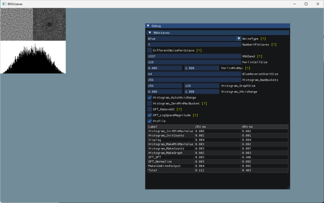The height and width of the screenshot is (203, 324).
Task: Enable the DifferentNoisePerOctave checkbox
Action: 150,50
